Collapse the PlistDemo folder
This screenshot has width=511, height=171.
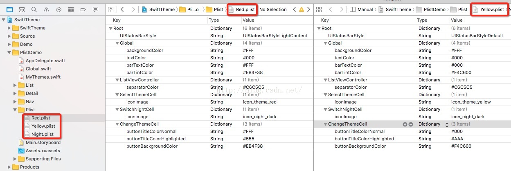(x=9, y=52)
